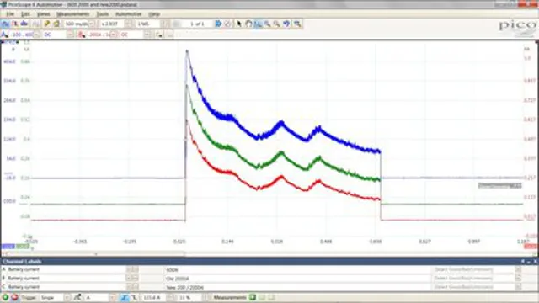Click the small icon at the end of row C
This screenshot has height=303, width=539.
pos(518,287)
